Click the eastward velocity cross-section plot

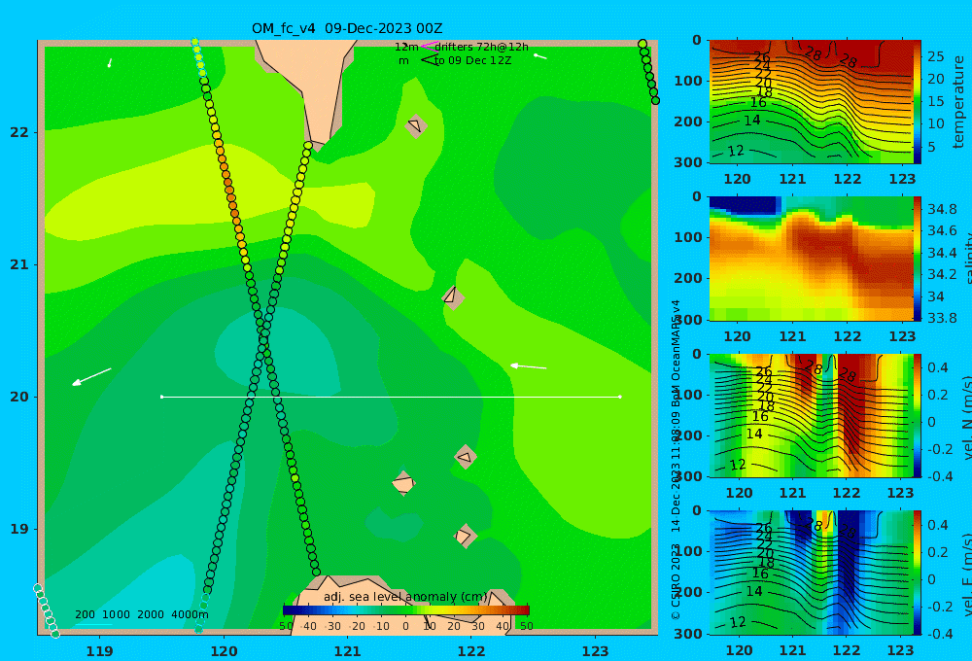(811, 573)
